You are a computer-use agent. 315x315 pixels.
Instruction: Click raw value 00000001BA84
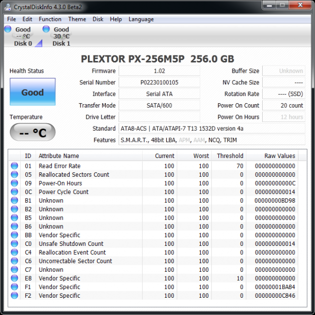pyautogui.click(x=275, y=287)
